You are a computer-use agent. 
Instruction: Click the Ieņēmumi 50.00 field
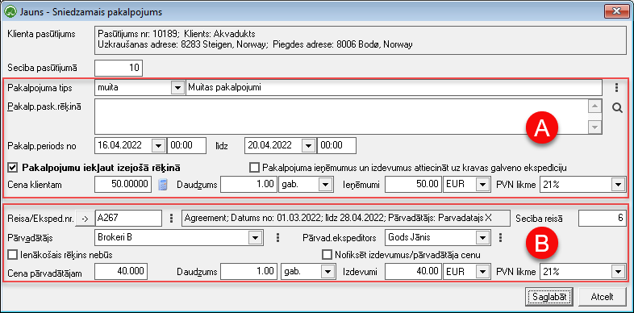(414, 186)
